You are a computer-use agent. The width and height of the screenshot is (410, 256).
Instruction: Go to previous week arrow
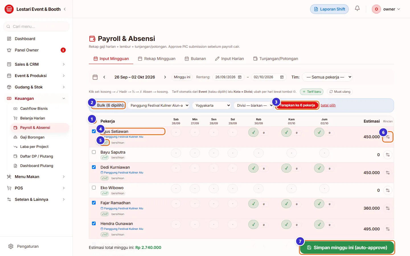pyautogui.click(x=104, y=77)
